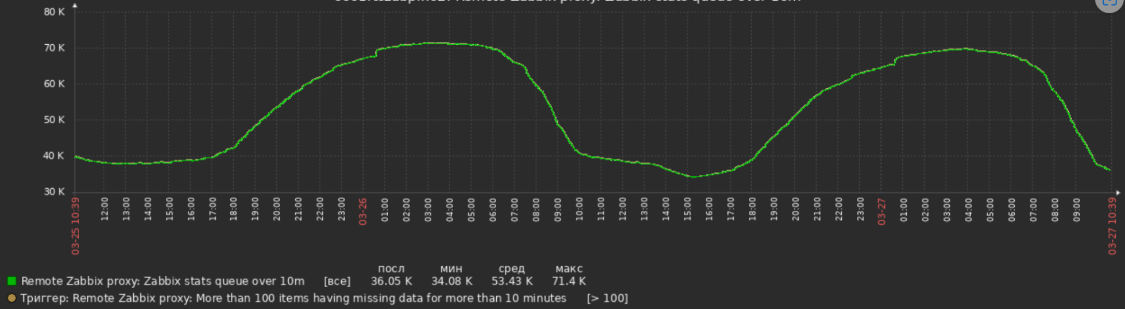Click the '10:00' x-axis time label

tap(579, 209)
